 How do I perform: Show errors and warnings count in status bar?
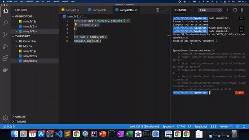point(9,126)
